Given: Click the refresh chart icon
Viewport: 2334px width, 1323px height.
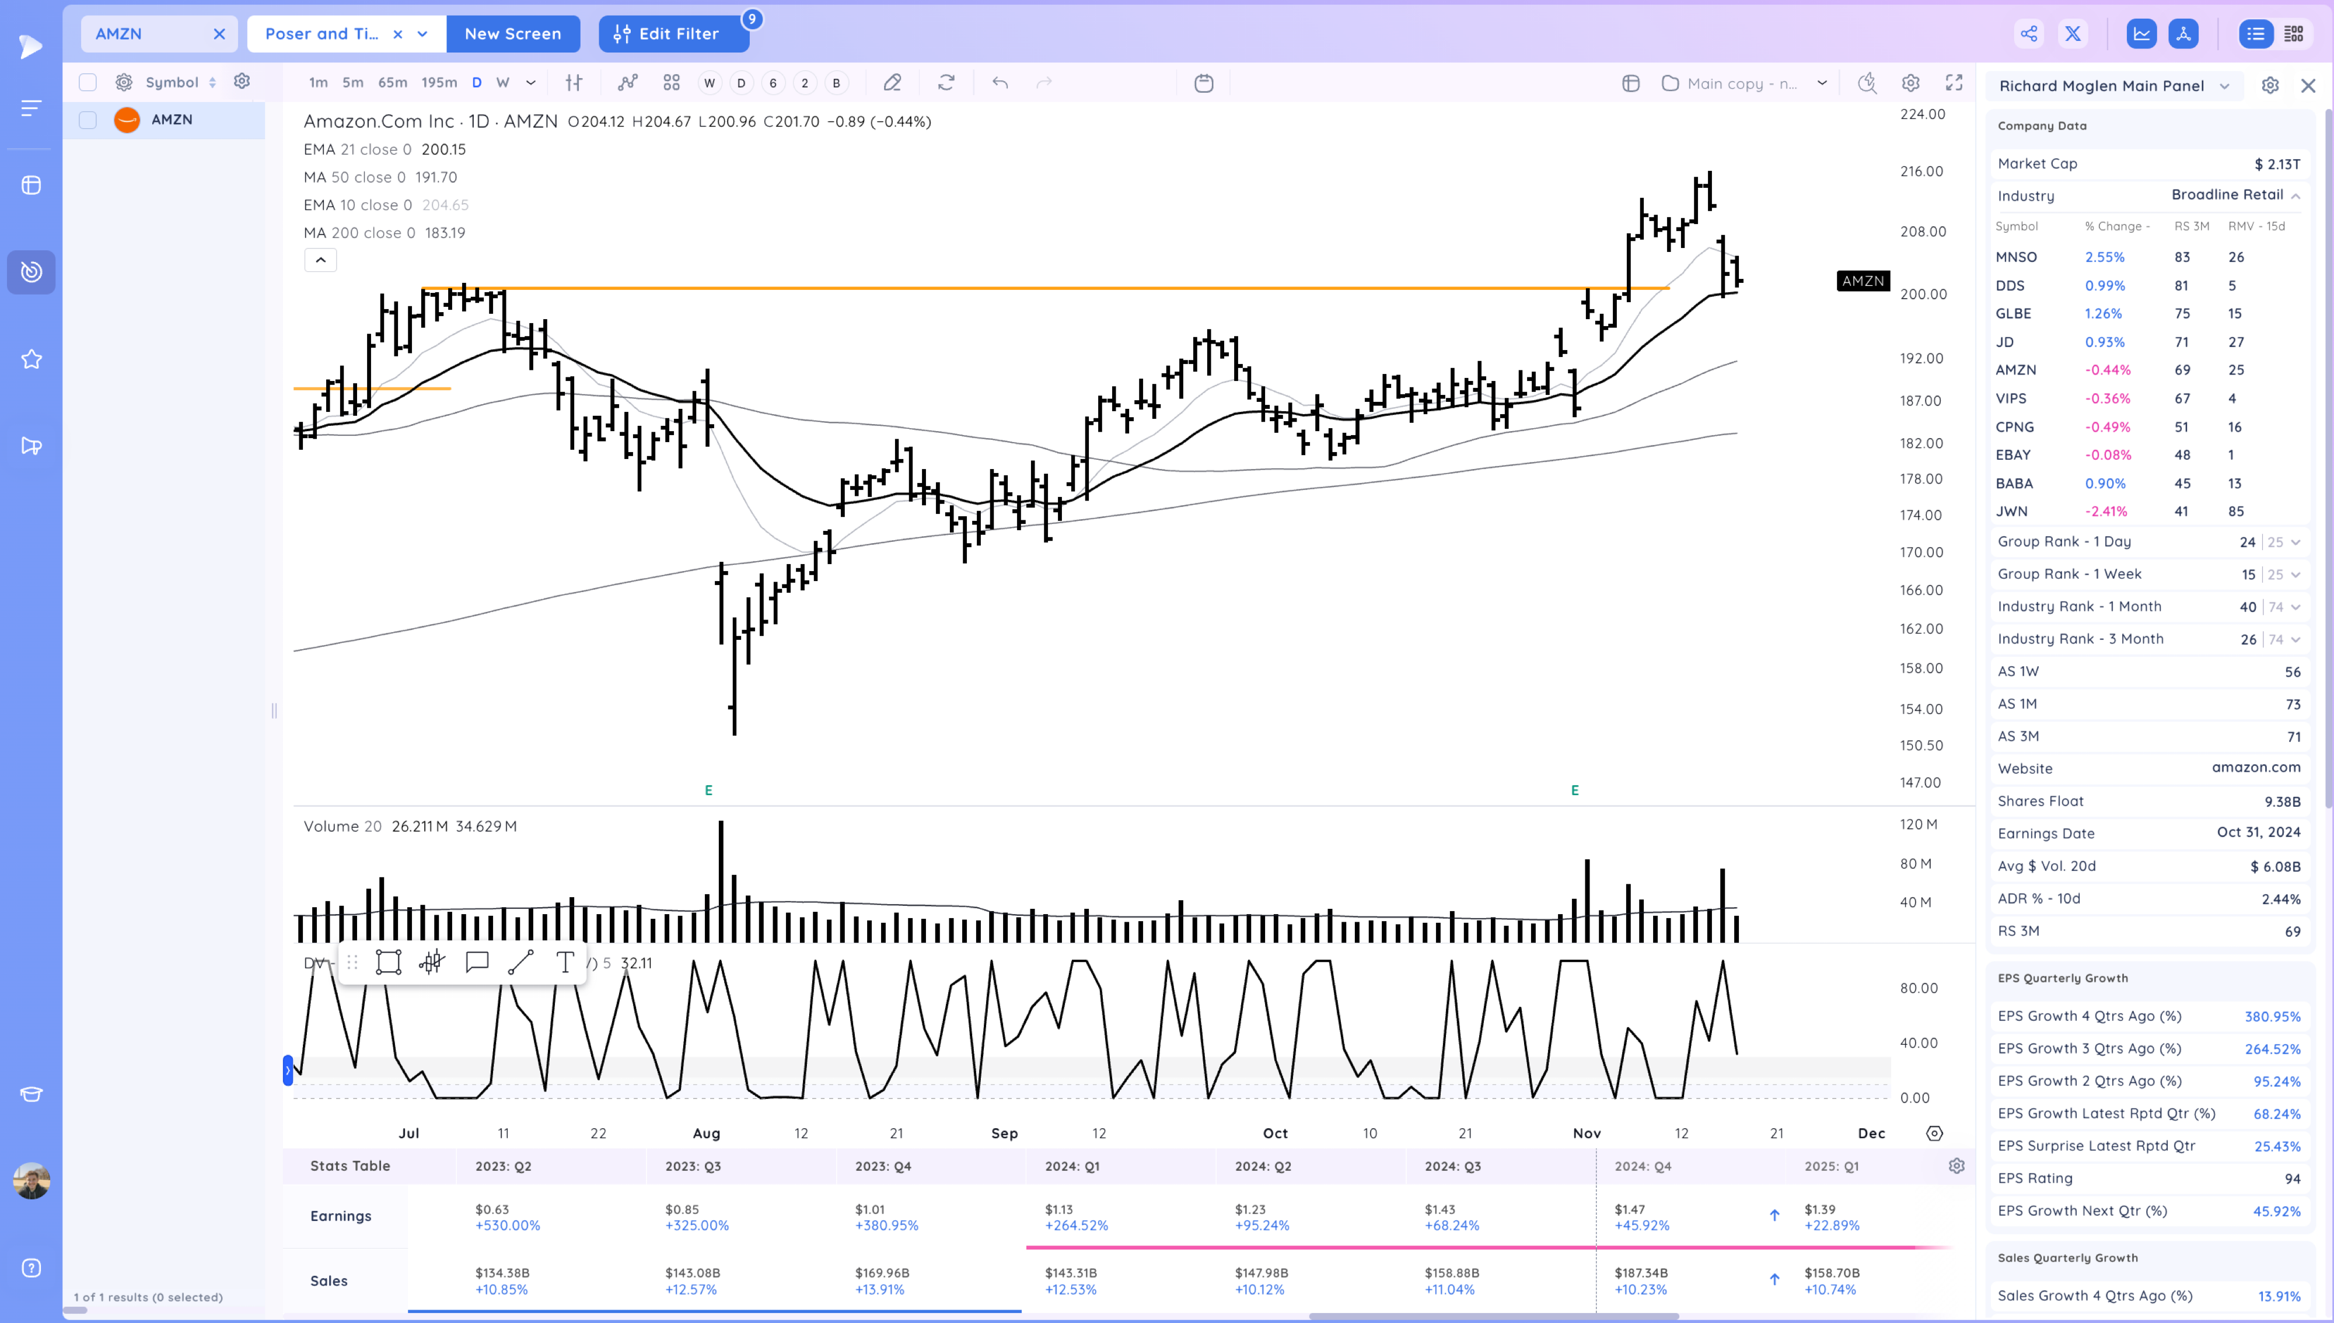Looking at the screenshot, I should (946, 83).
